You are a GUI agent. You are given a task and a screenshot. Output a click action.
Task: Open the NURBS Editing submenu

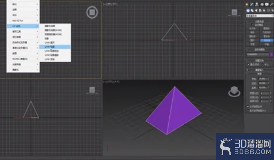click(x=23, y=59)
